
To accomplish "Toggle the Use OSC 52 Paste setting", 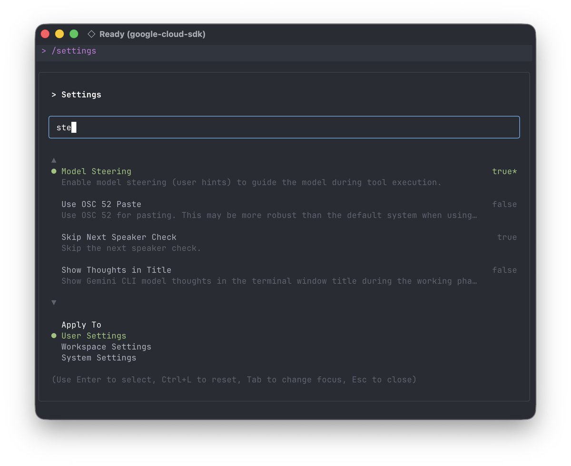I will (x=101, y=204).
